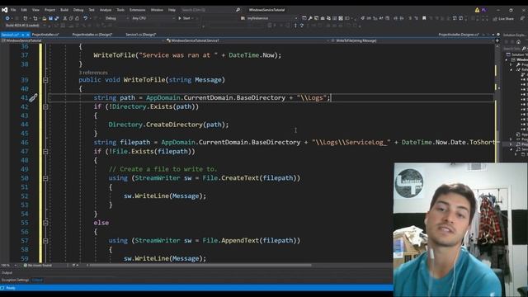Open the Debug menu

pyautogui.click(x=78, y=10)
